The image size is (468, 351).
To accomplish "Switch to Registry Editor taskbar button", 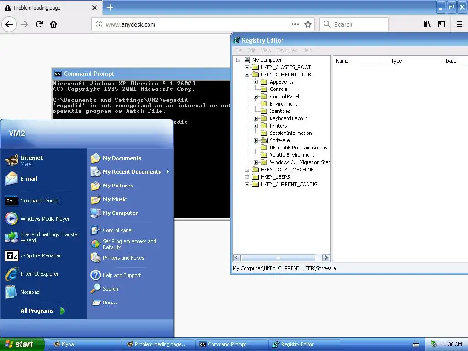I will pyautogui.click(x=304, y=344).
